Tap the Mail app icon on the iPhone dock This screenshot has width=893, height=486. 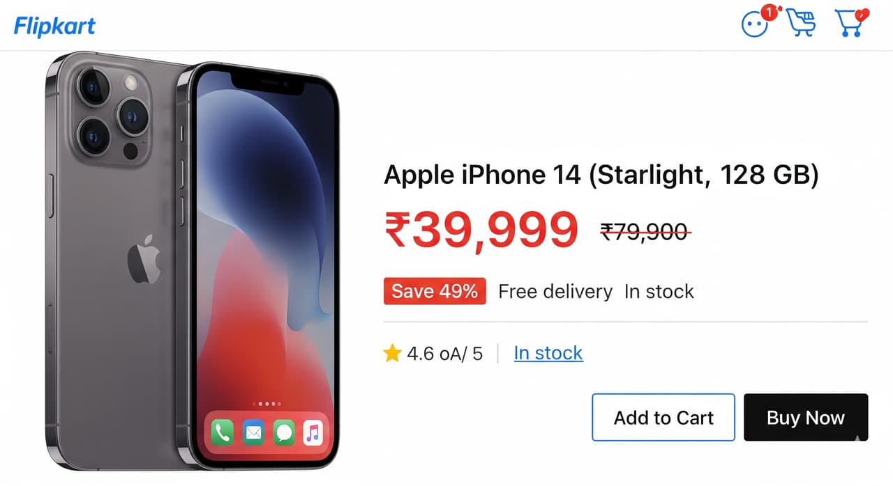[x=253, y=434]
